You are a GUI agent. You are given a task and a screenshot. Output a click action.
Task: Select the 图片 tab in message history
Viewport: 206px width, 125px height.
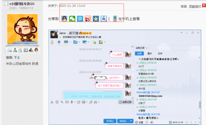click(x=150, y=54)
